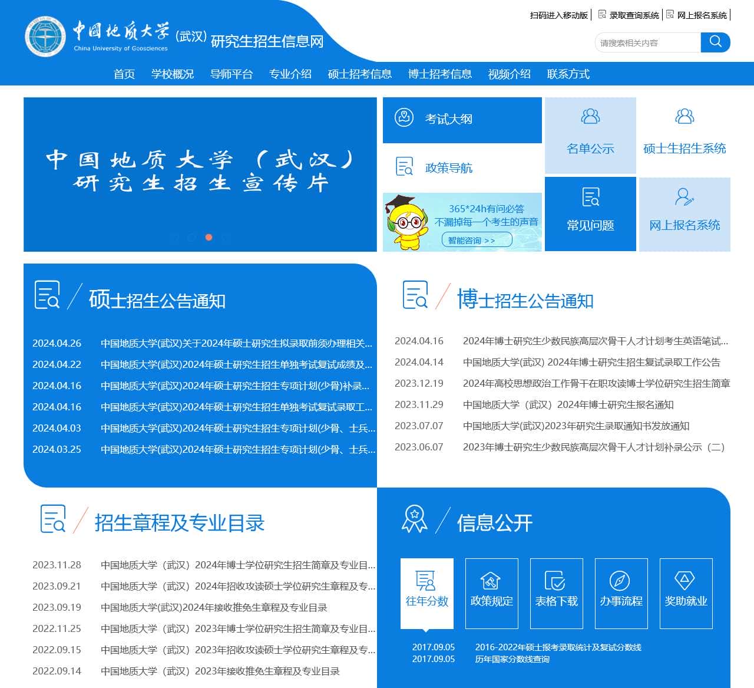Switch to 博士招考信息 doctoral admissions menu
This screenshot has height=688, width=754.
point(440,74)
